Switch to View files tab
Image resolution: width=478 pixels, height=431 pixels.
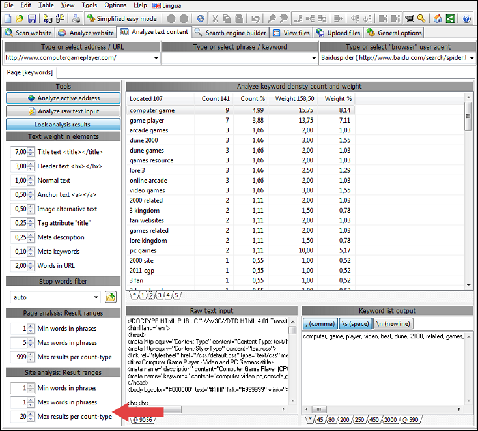tap(291, 33)
